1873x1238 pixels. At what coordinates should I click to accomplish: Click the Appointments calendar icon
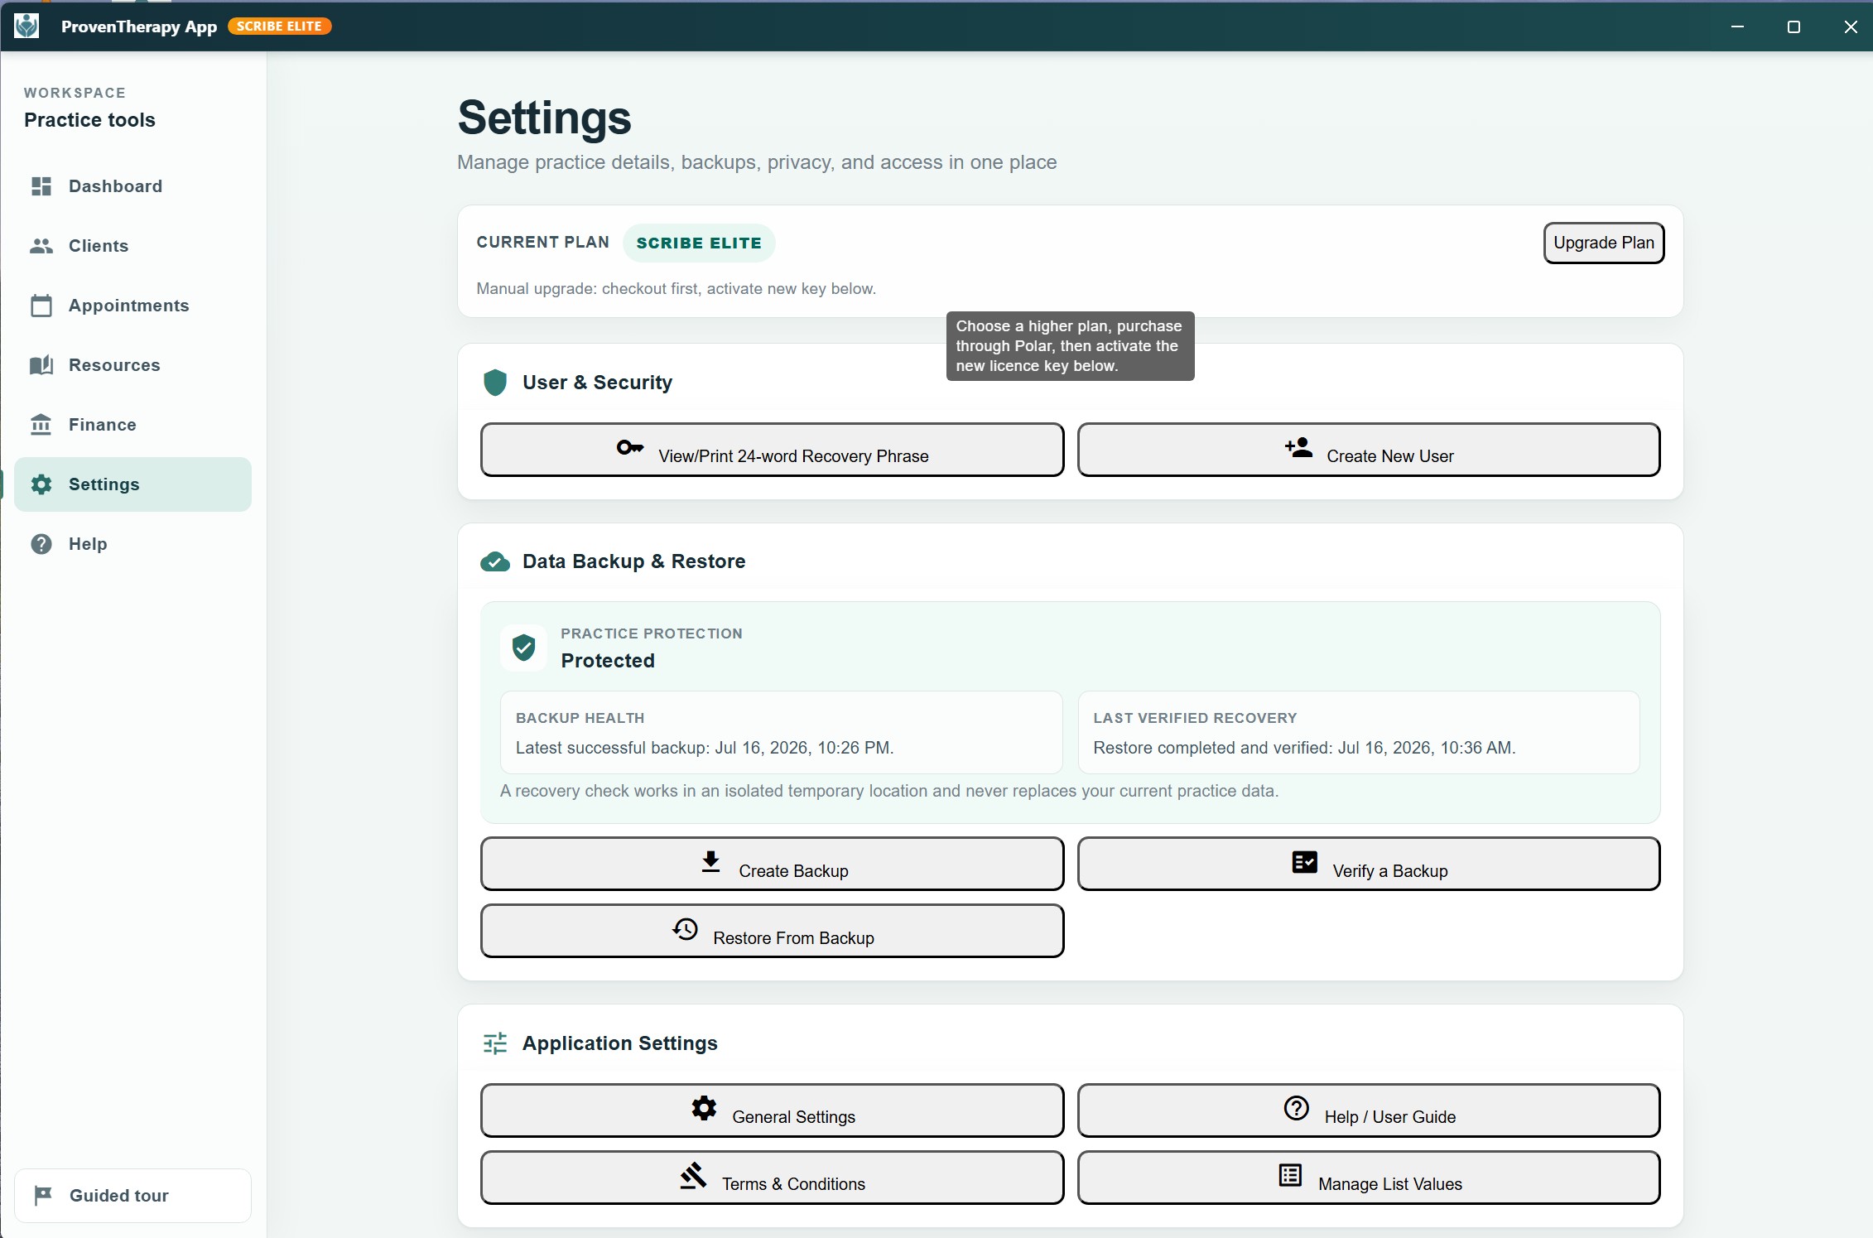pyautogui.click(x=41, y=306)
